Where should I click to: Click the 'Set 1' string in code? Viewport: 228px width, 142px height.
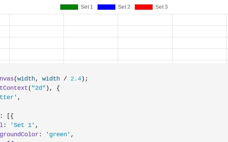(x=23, y=125)
